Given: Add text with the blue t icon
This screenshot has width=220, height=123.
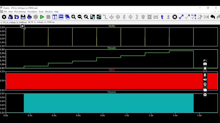Looking at the screenshot, I should [x=162, y=17].
